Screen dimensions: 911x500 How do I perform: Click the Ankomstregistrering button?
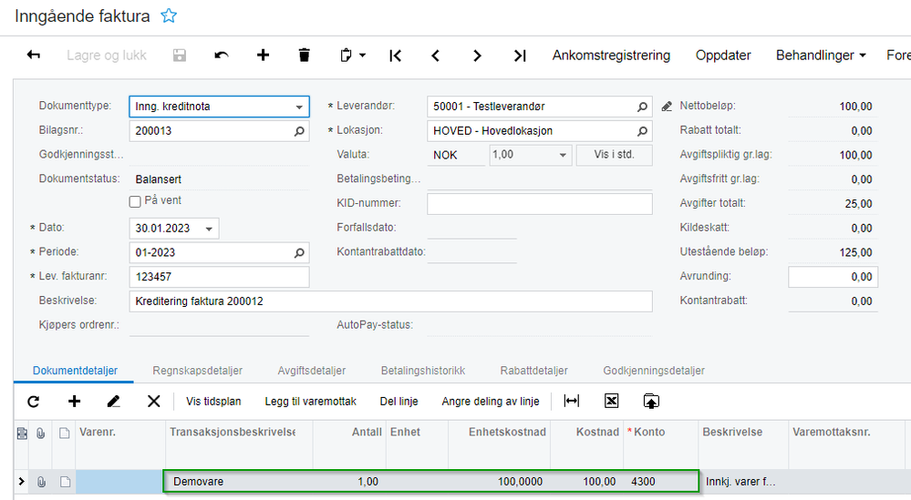pyautogui.click(x=611, y=56)
